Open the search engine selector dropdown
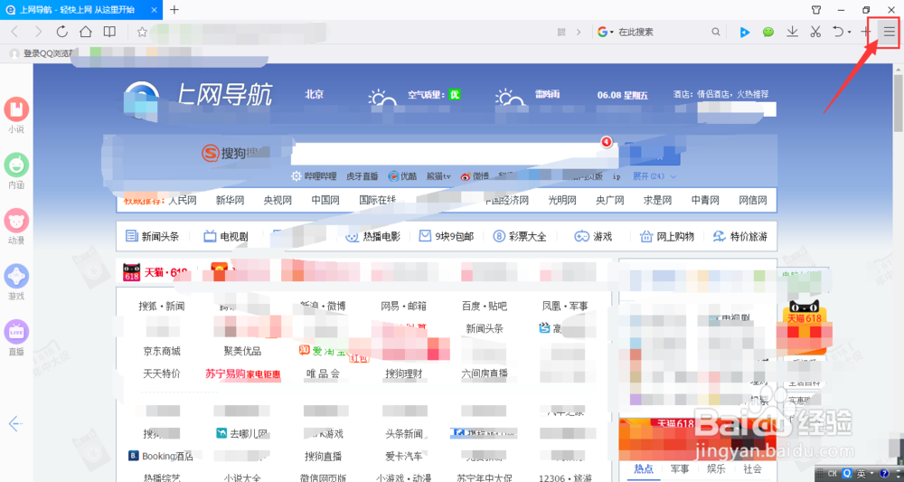The image size is (904, 482). 606,33
